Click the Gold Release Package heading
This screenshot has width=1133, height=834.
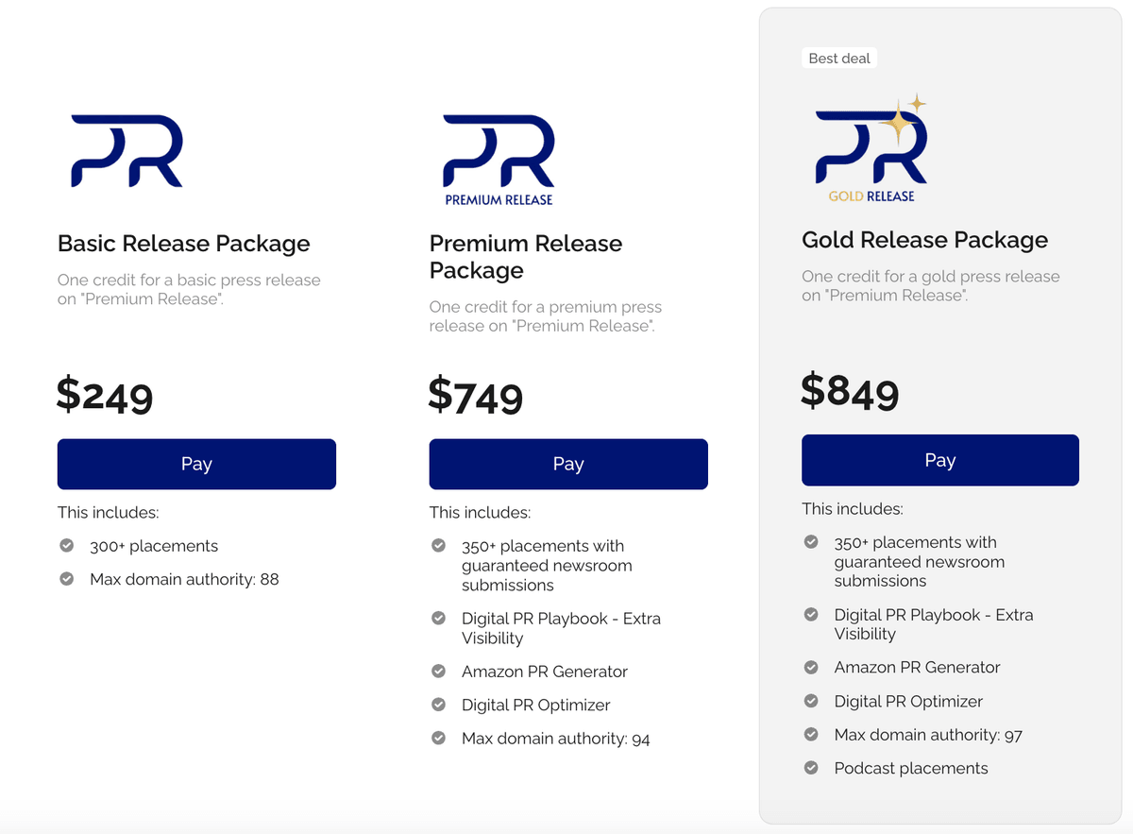click(924, 240)
